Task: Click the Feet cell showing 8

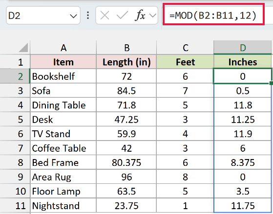Action: 185,177
